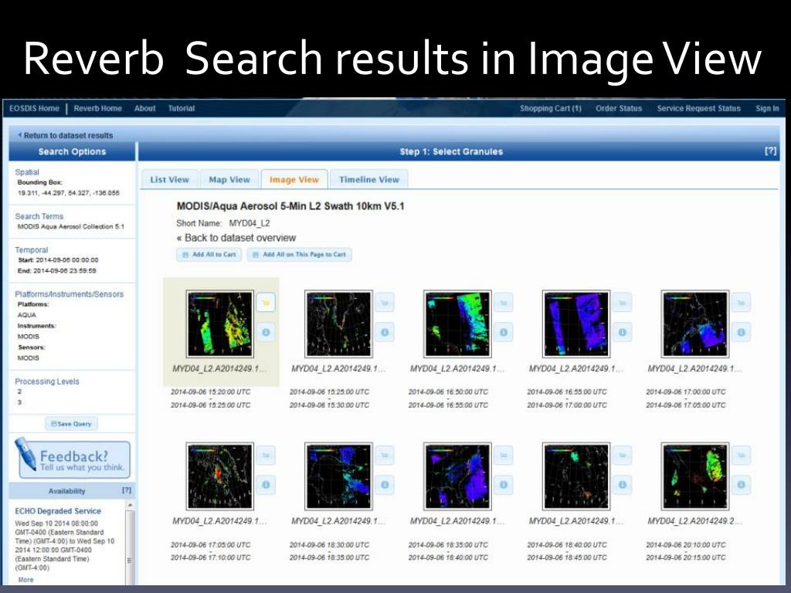The width and height of the screenshot is (791, 593).
Task: Open Platforms/Instruments/Sensors option
Action: click(69, 294)
